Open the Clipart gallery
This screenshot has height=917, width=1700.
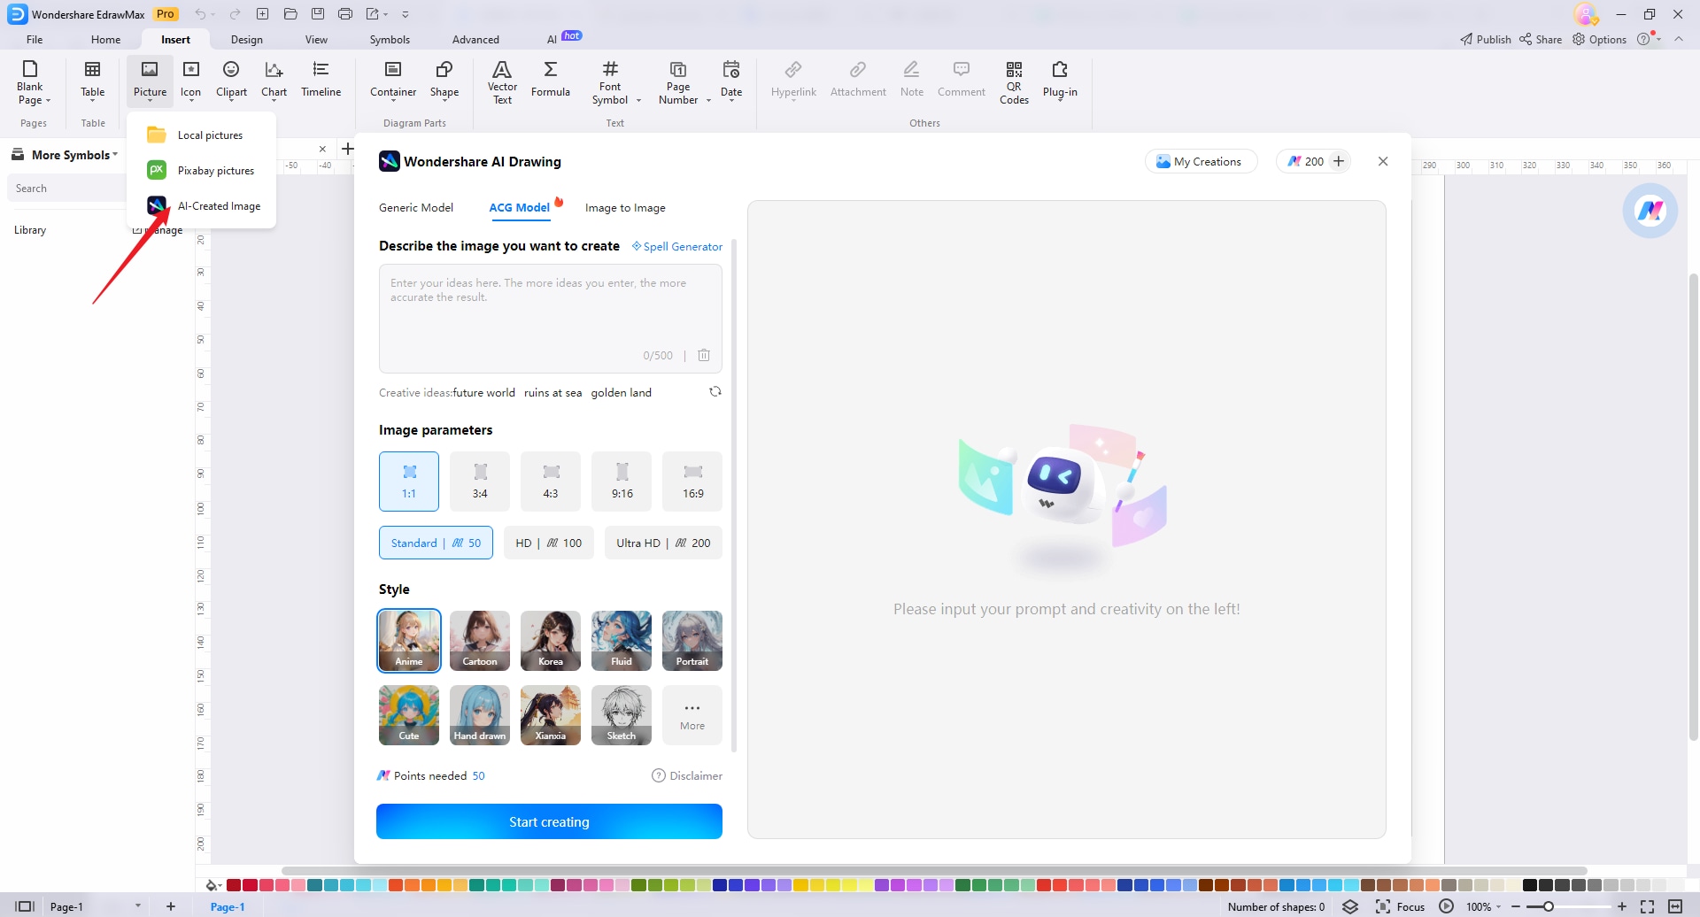[231, 80]
